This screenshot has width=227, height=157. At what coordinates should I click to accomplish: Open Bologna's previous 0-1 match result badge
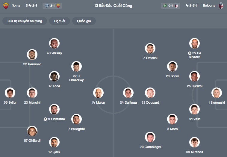170,5
